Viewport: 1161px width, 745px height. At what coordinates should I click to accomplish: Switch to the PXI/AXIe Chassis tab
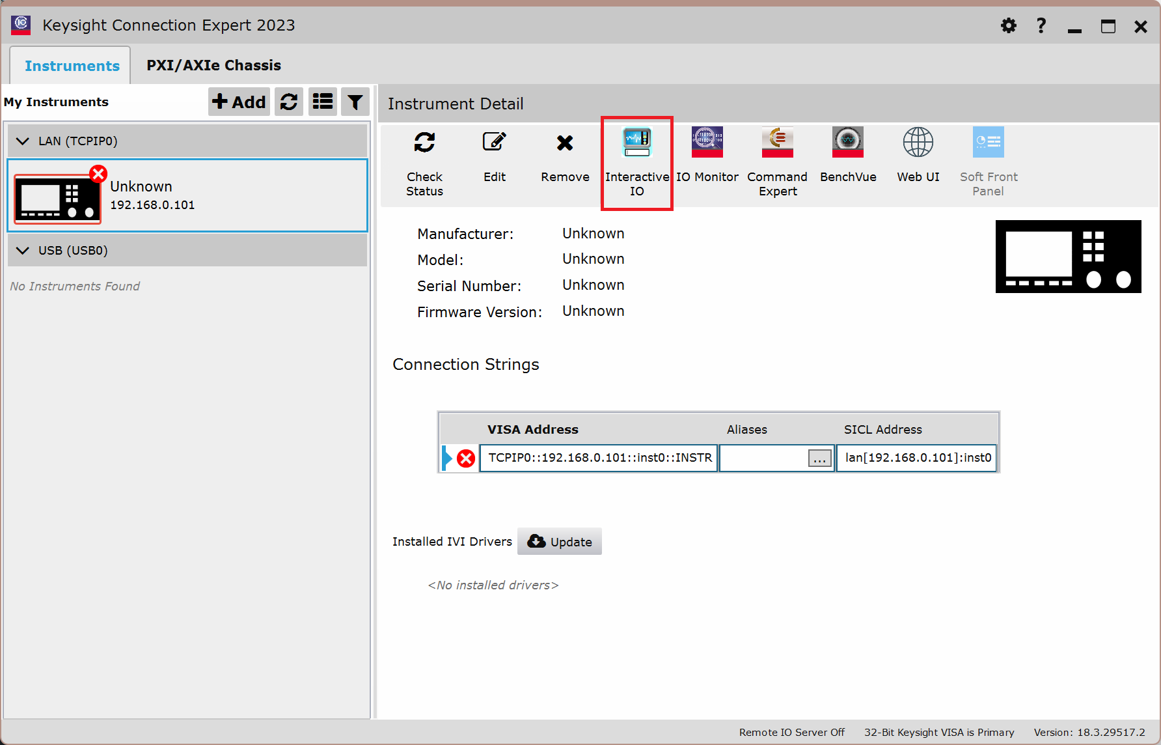click(x=213, y=65)
